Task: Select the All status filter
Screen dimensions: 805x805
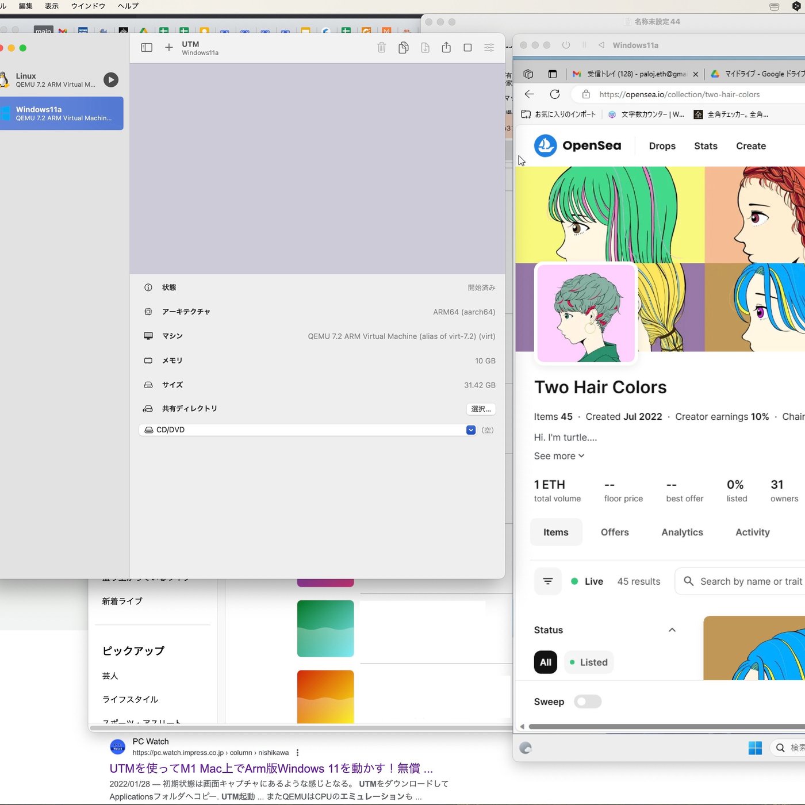Action: tap(545, 662)
